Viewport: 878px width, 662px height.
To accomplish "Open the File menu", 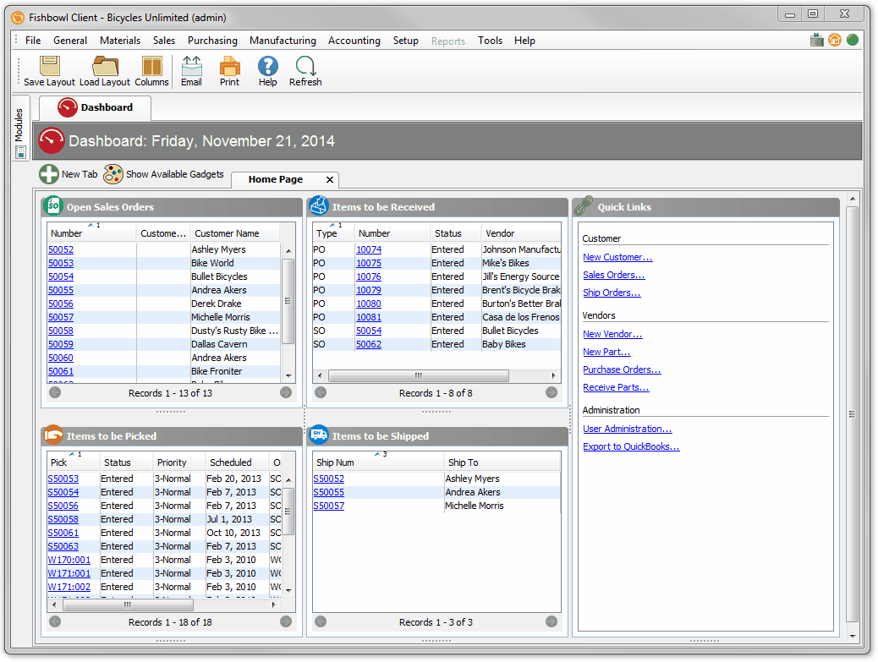I will pos(33,41).
